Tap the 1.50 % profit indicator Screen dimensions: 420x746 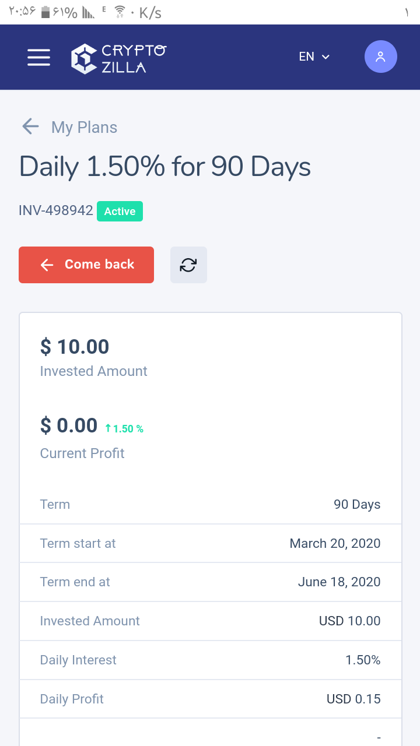coord(124,428)
